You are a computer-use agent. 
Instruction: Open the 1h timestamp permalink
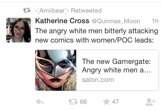tap(155, 21)
